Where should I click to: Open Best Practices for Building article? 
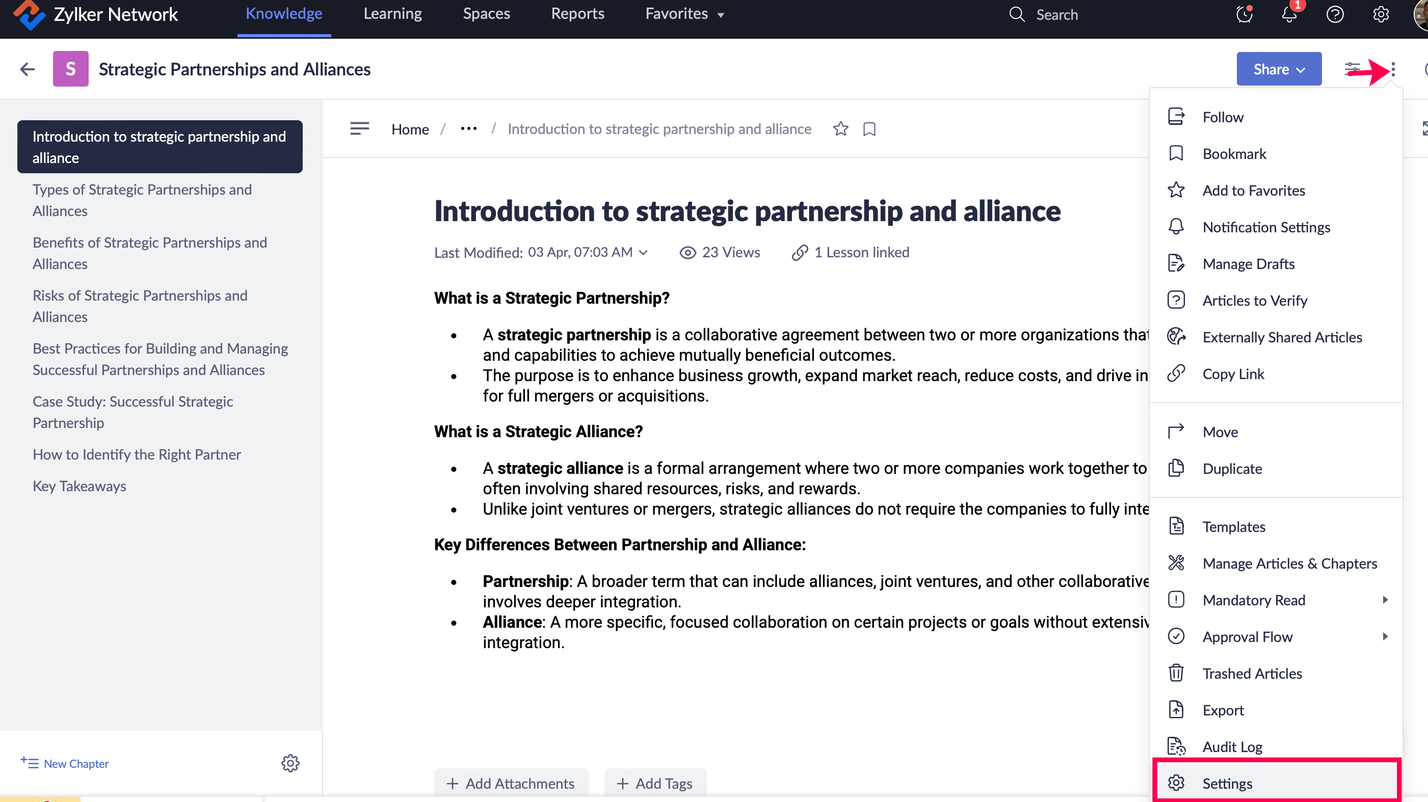click(x=160, y=359)
